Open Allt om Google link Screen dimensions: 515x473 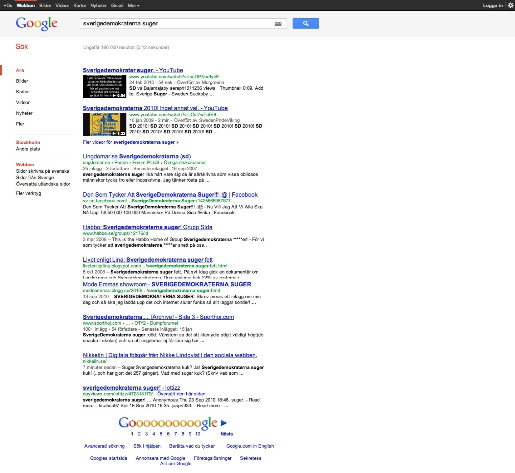(176, 463)
